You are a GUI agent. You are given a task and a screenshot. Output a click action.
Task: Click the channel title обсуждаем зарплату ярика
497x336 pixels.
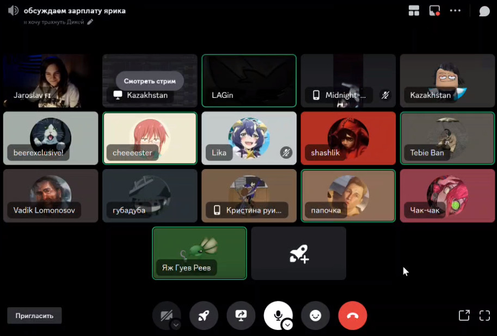point(75,11)
